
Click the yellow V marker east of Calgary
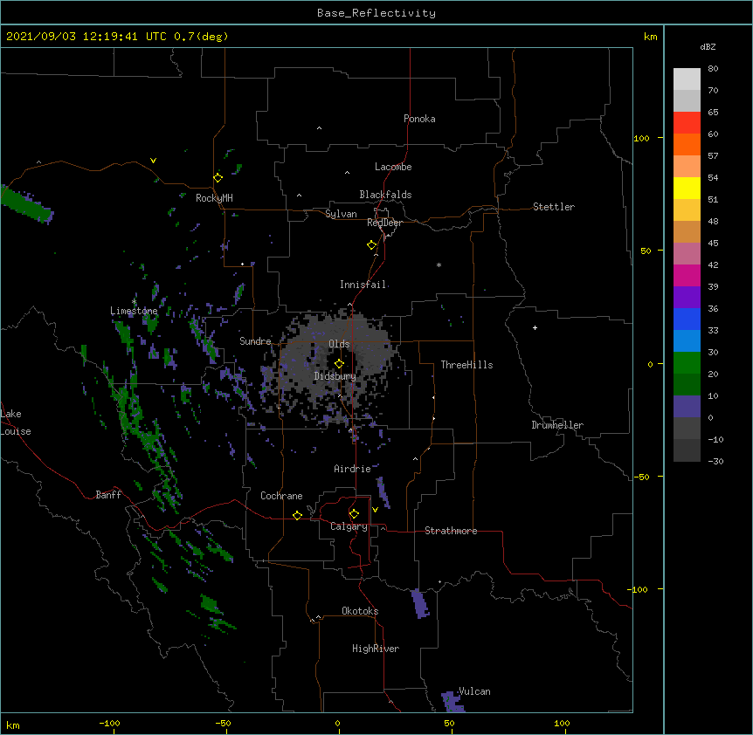tap(375, 510)
